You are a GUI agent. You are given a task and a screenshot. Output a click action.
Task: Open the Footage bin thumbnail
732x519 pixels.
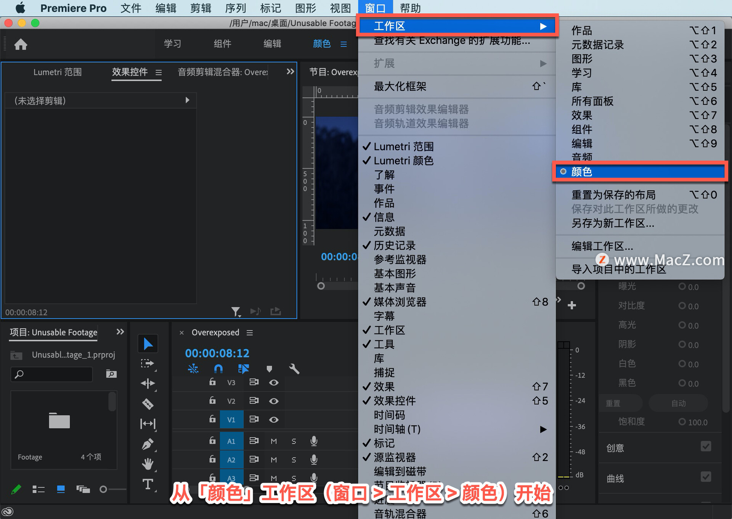(x=59, y=421)
